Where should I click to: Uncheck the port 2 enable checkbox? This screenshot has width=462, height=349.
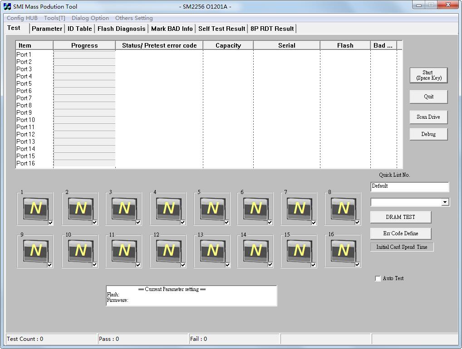[95, 223]
